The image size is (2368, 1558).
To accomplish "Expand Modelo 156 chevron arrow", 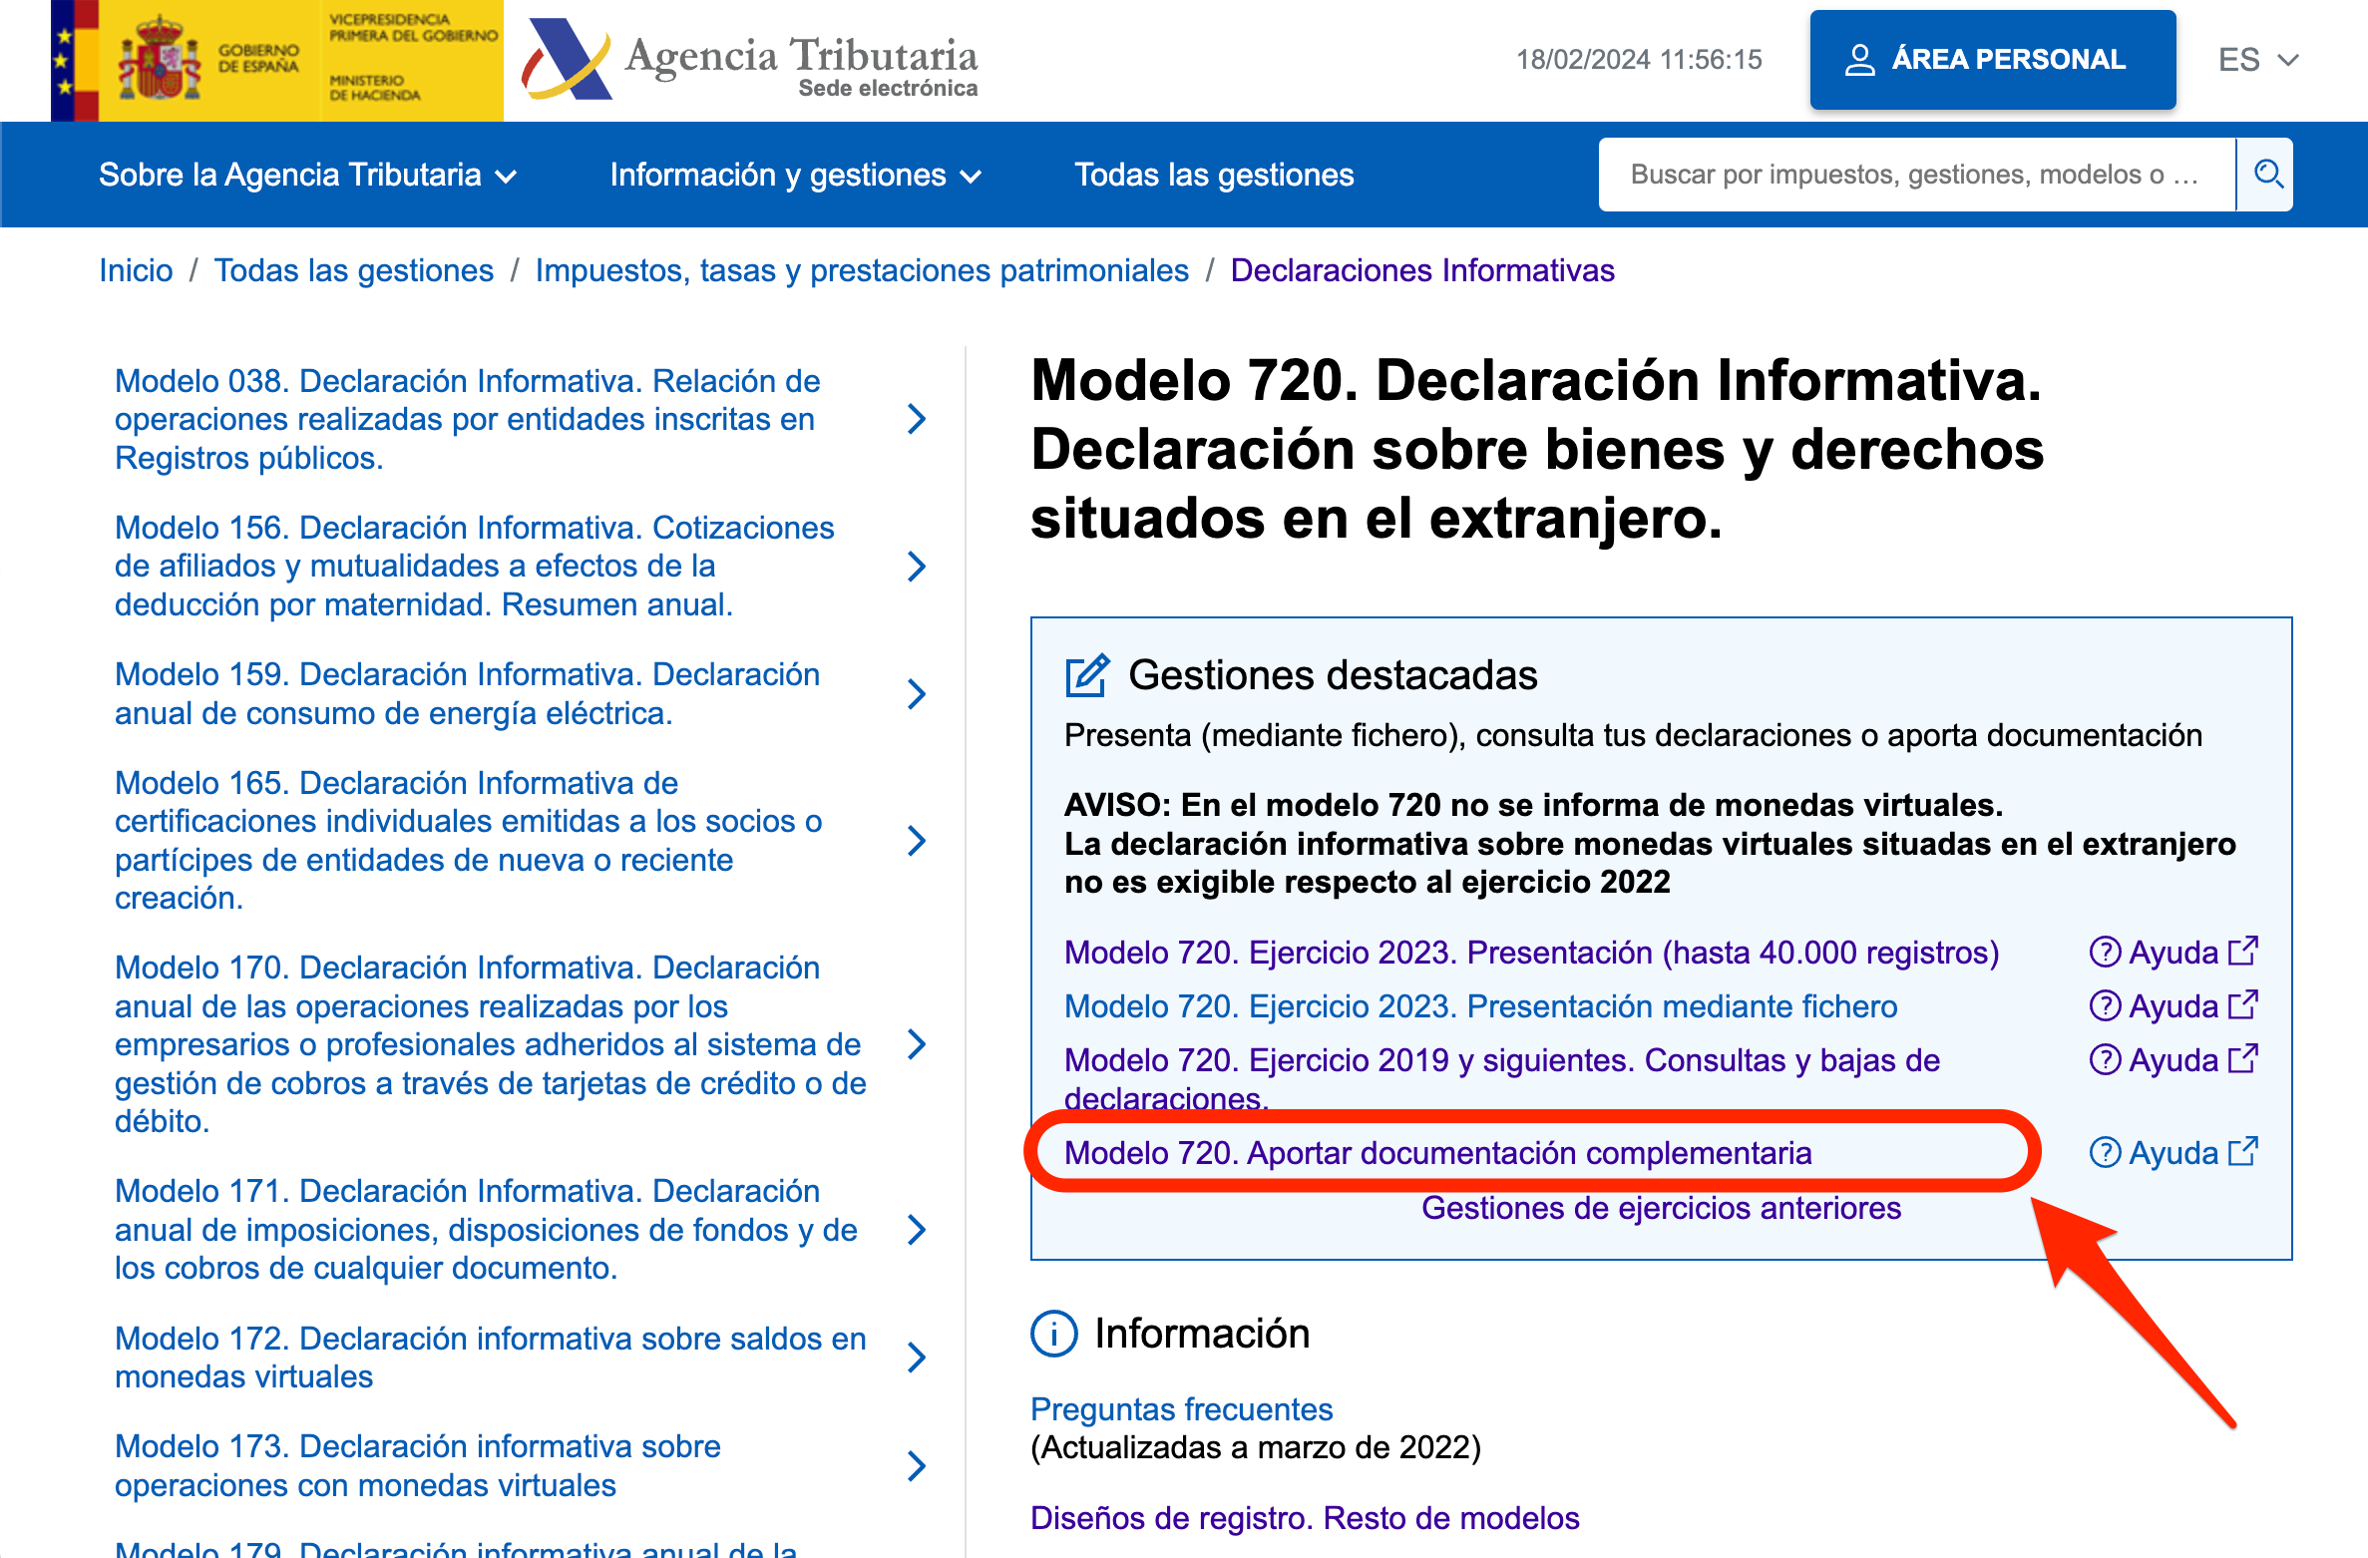I will tap(918, 567).
